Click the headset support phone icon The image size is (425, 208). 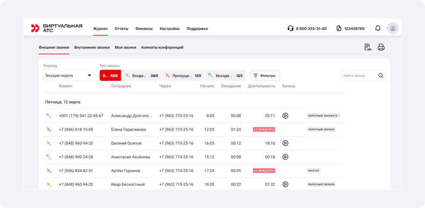(x=290, y=29)
